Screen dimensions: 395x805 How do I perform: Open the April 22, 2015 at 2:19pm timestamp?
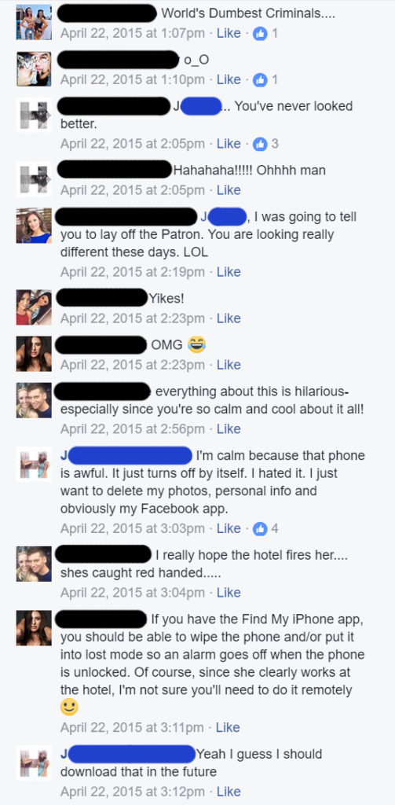(x=133, y=272)
